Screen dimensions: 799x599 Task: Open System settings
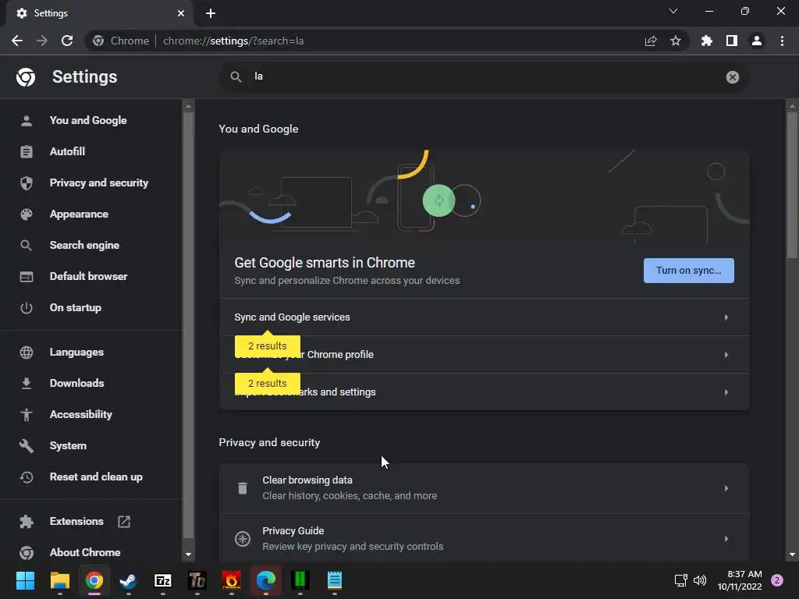(x=69, y=445)
